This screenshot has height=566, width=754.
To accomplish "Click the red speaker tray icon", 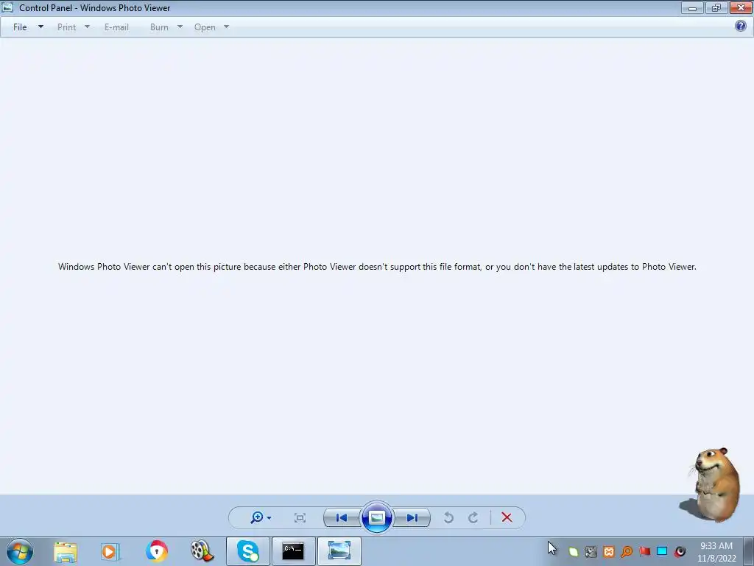I will (680, 551).
